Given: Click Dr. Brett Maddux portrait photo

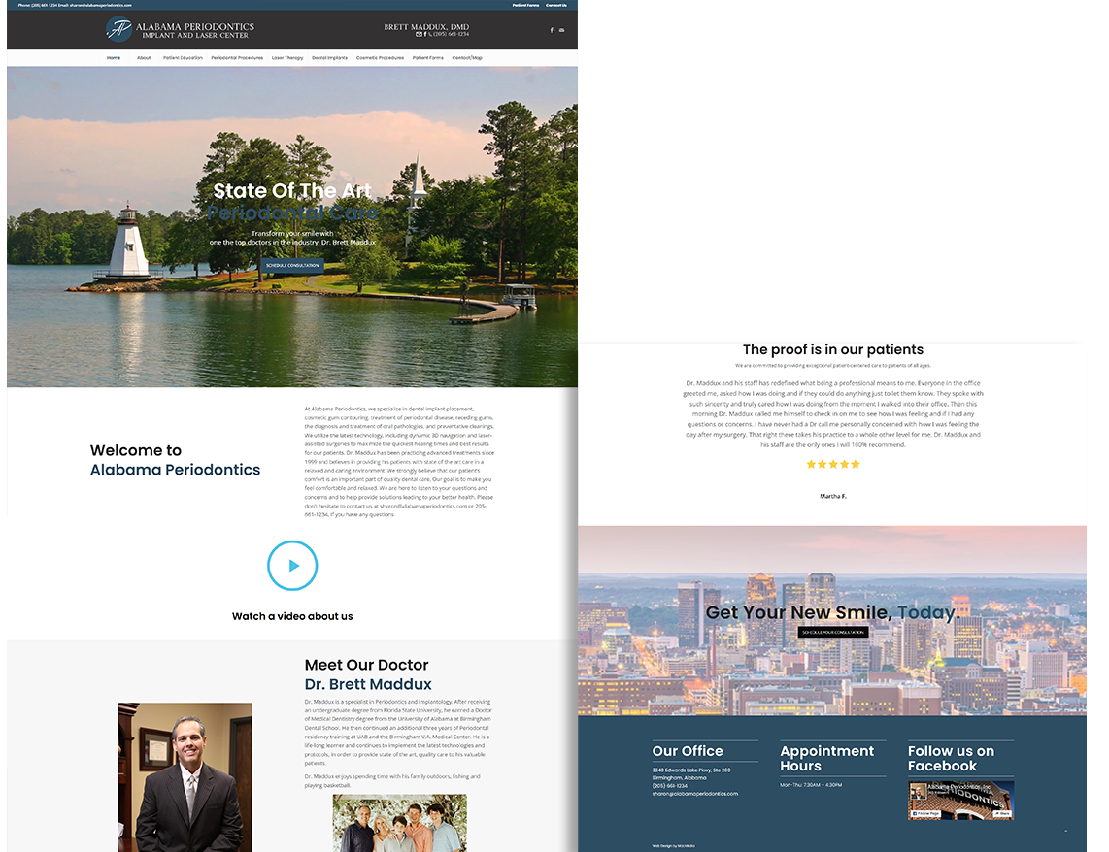Looking at the screenshot, I should click(x=185, y=776).
